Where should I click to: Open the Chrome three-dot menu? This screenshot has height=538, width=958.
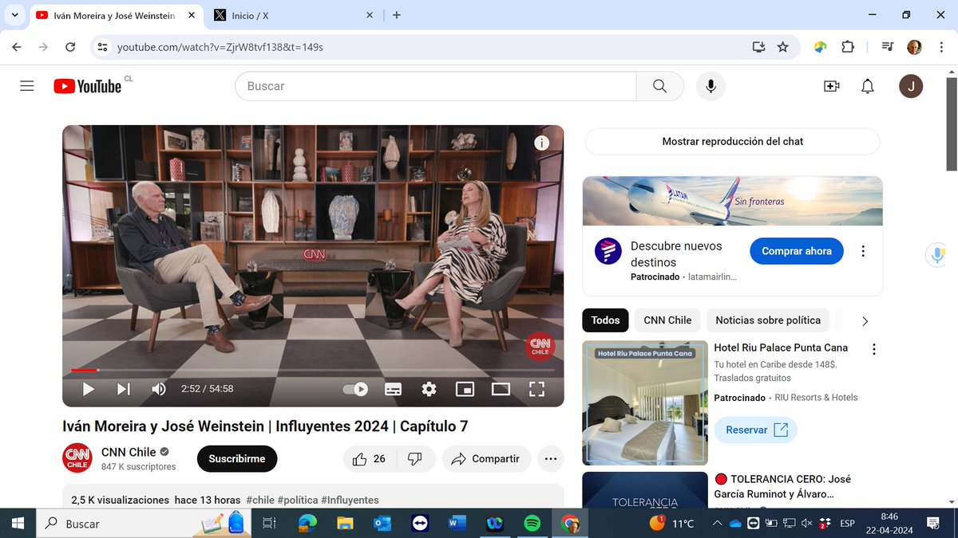click(x=941, y=47)
